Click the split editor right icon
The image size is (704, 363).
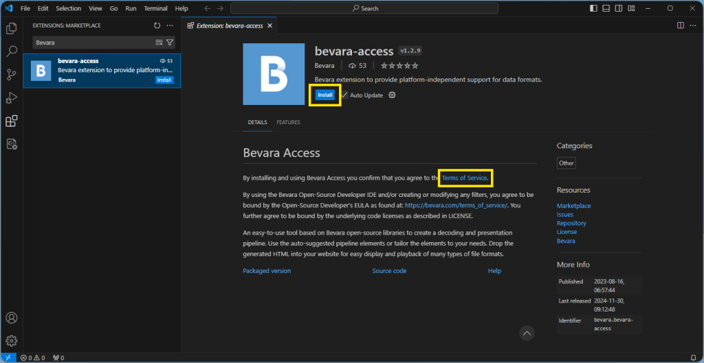click(x=680, y=25)
